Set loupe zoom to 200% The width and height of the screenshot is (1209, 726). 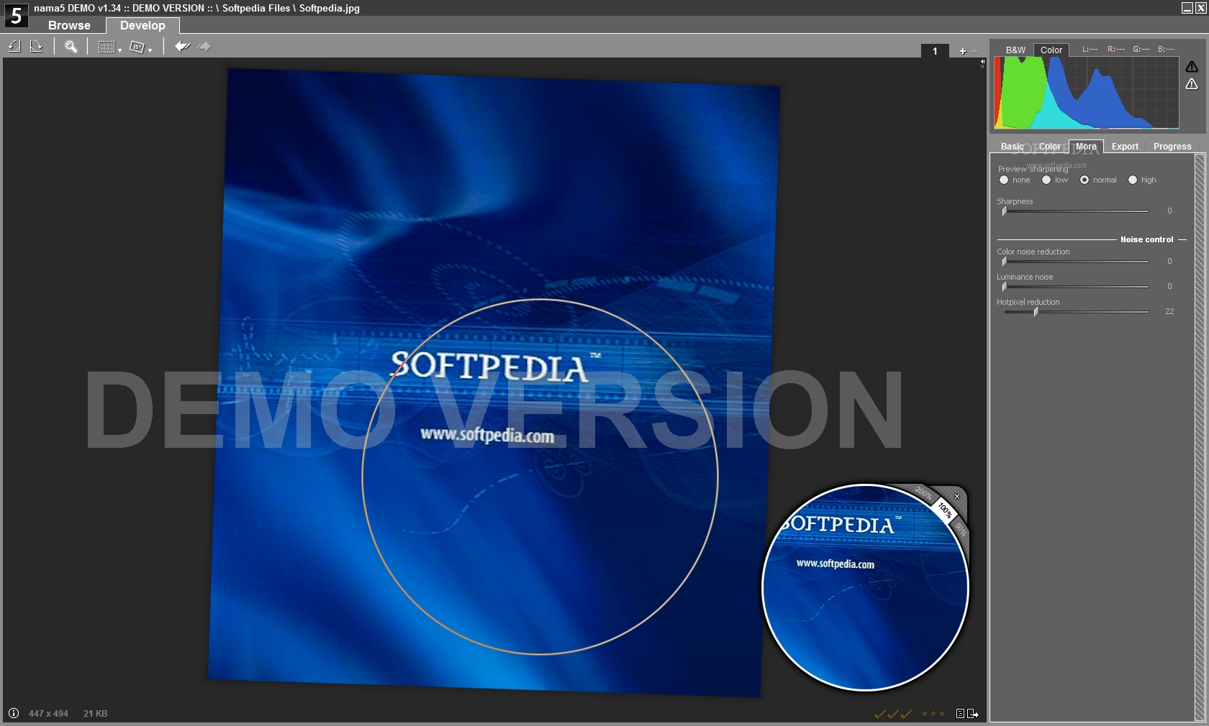click(923, 493)
